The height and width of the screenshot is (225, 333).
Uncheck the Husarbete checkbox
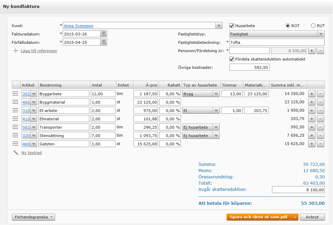232,26
